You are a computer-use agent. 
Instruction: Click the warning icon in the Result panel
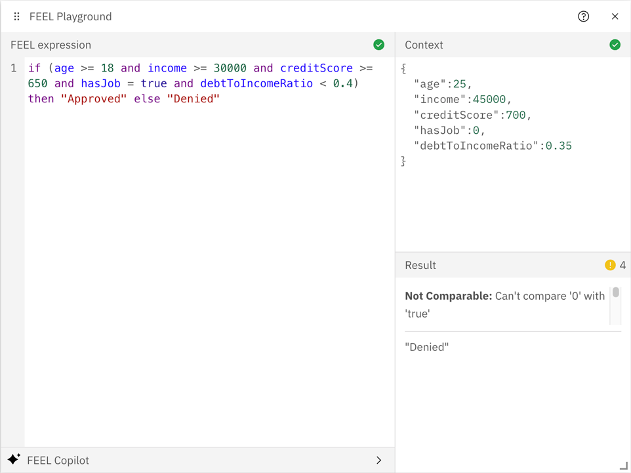click(x=610, y=265)
